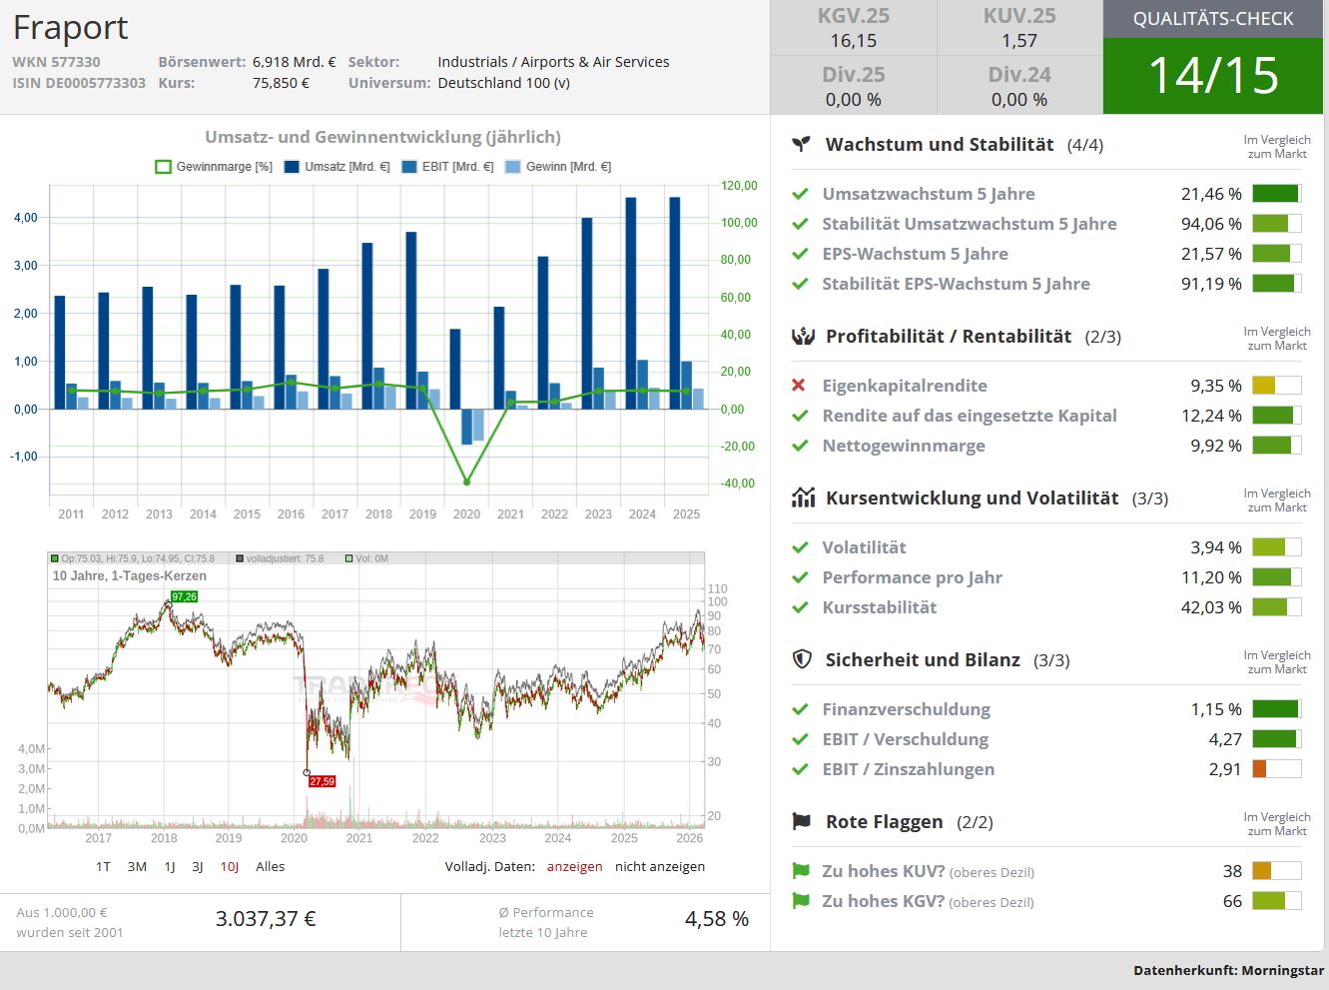Click the chart icon beside Kursentwicklung und Volatilität
Screen dimensions: 1329x990
(x=803, y=497)
